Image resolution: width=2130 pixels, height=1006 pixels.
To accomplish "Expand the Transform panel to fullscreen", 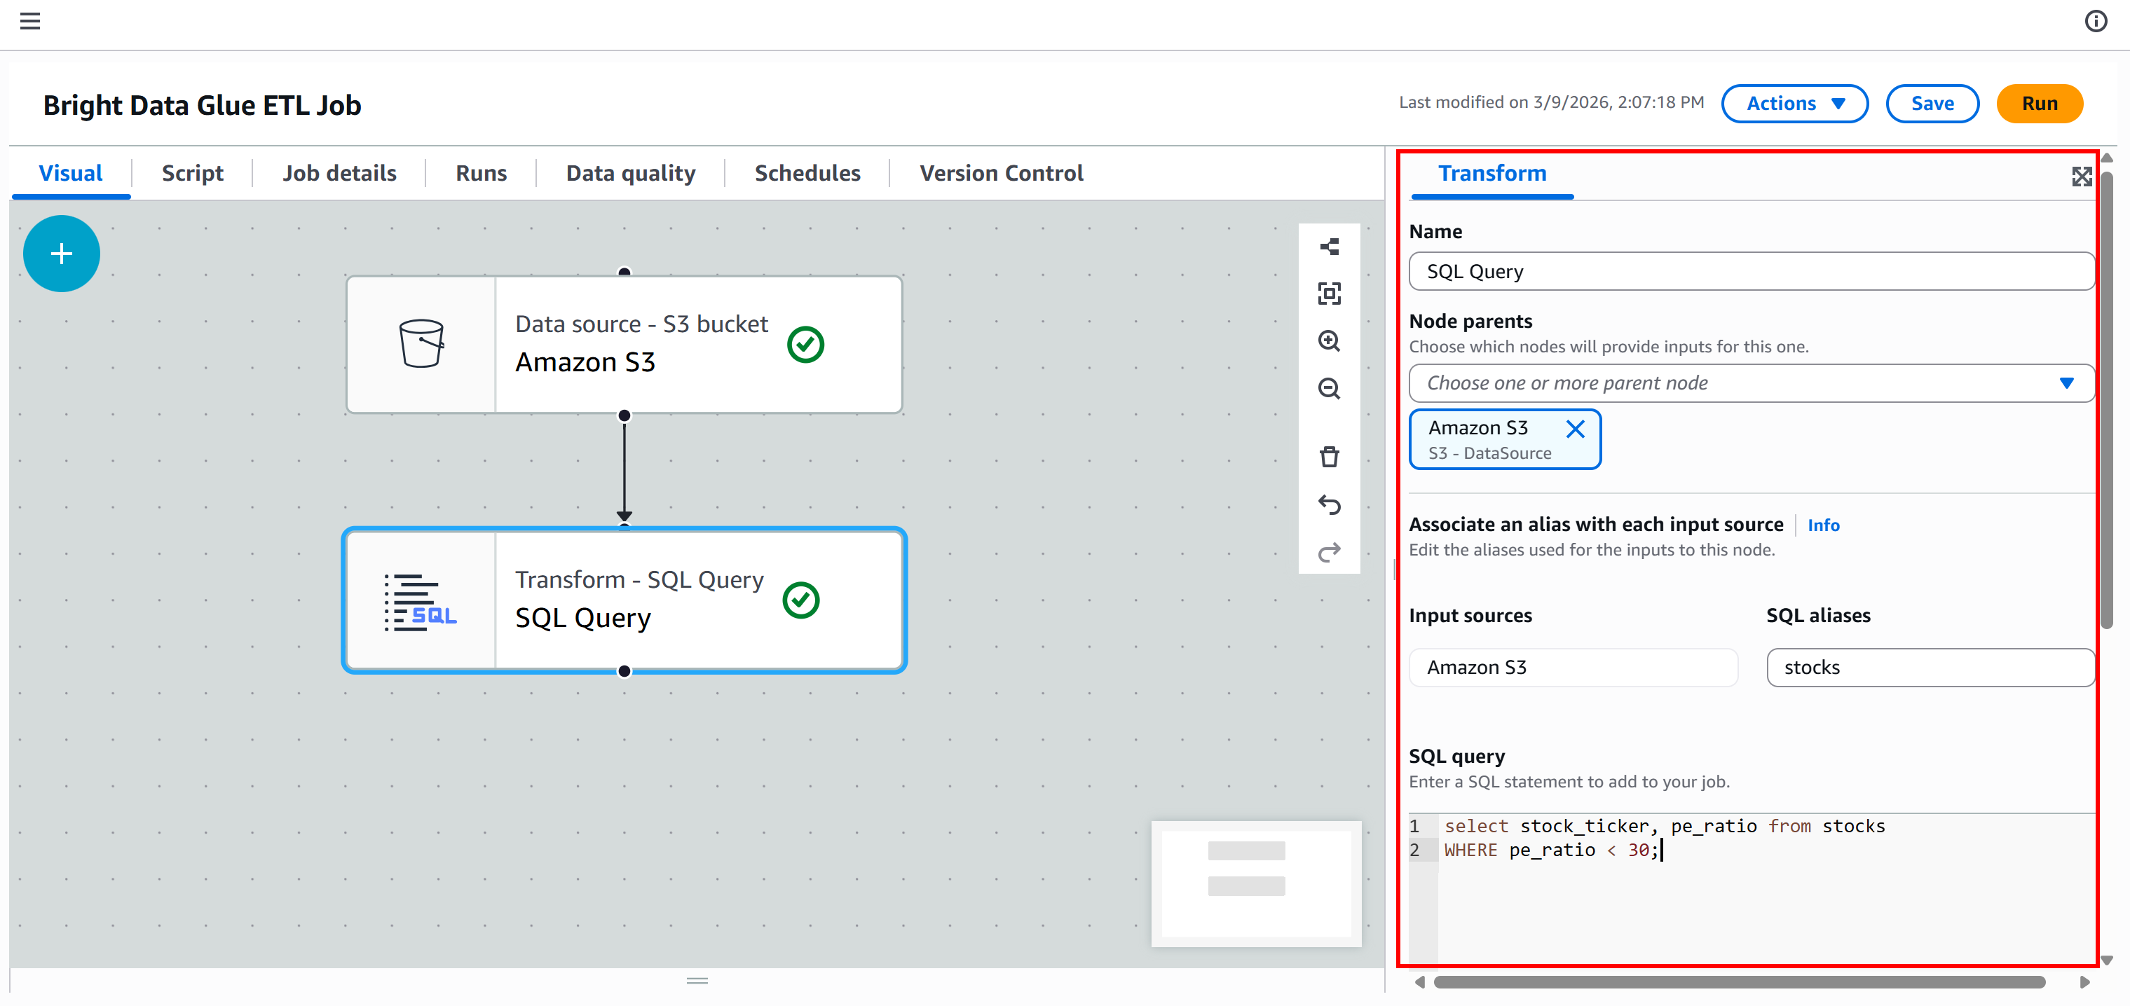I will [x=2082, y=176].
